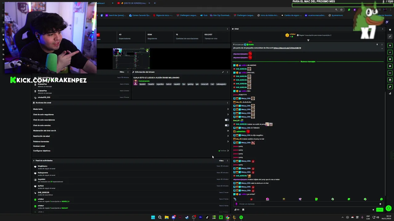Open Moderación del chat con IA stats icon
Image resolution: width=394 pixels, height=221 pixels.
coord(228,131)
